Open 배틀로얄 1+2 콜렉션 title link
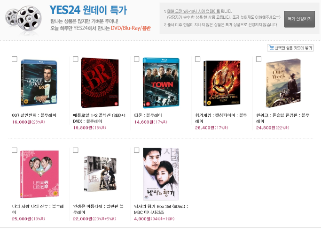The width and height of the screenshot is (321, 233). 99,118
